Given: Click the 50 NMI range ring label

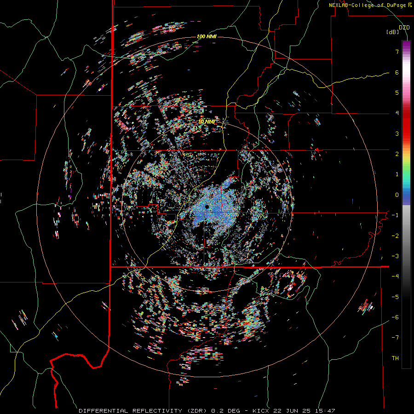Looking at the screenshot, I should pos(207,122).
